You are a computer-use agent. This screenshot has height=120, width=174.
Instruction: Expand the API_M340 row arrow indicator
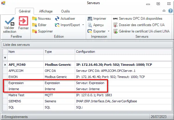(x=5, y=65)
